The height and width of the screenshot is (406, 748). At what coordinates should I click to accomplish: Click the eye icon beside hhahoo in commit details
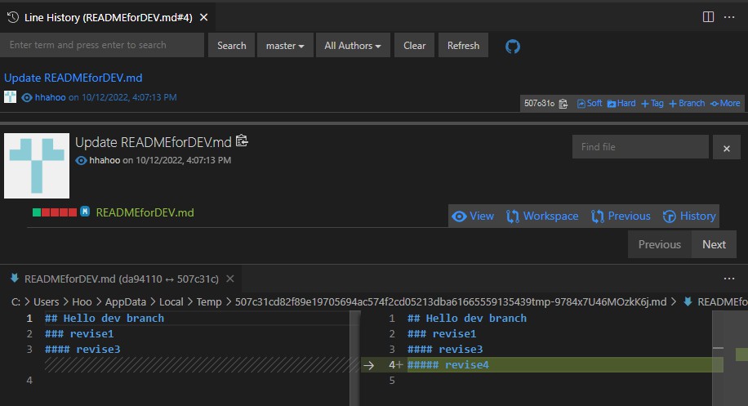tap(81, 160)
